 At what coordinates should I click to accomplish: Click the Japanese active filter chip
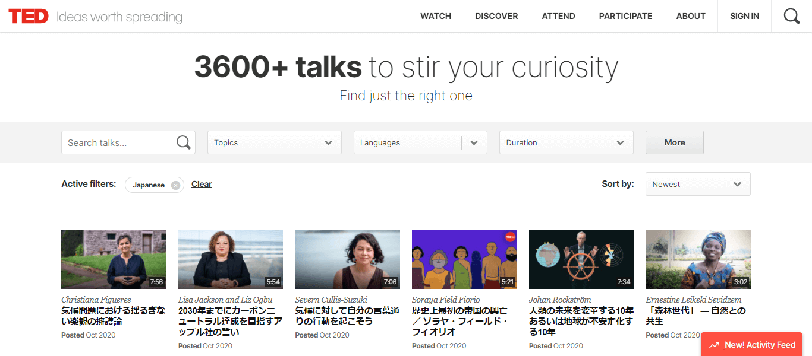coord(155,185)
